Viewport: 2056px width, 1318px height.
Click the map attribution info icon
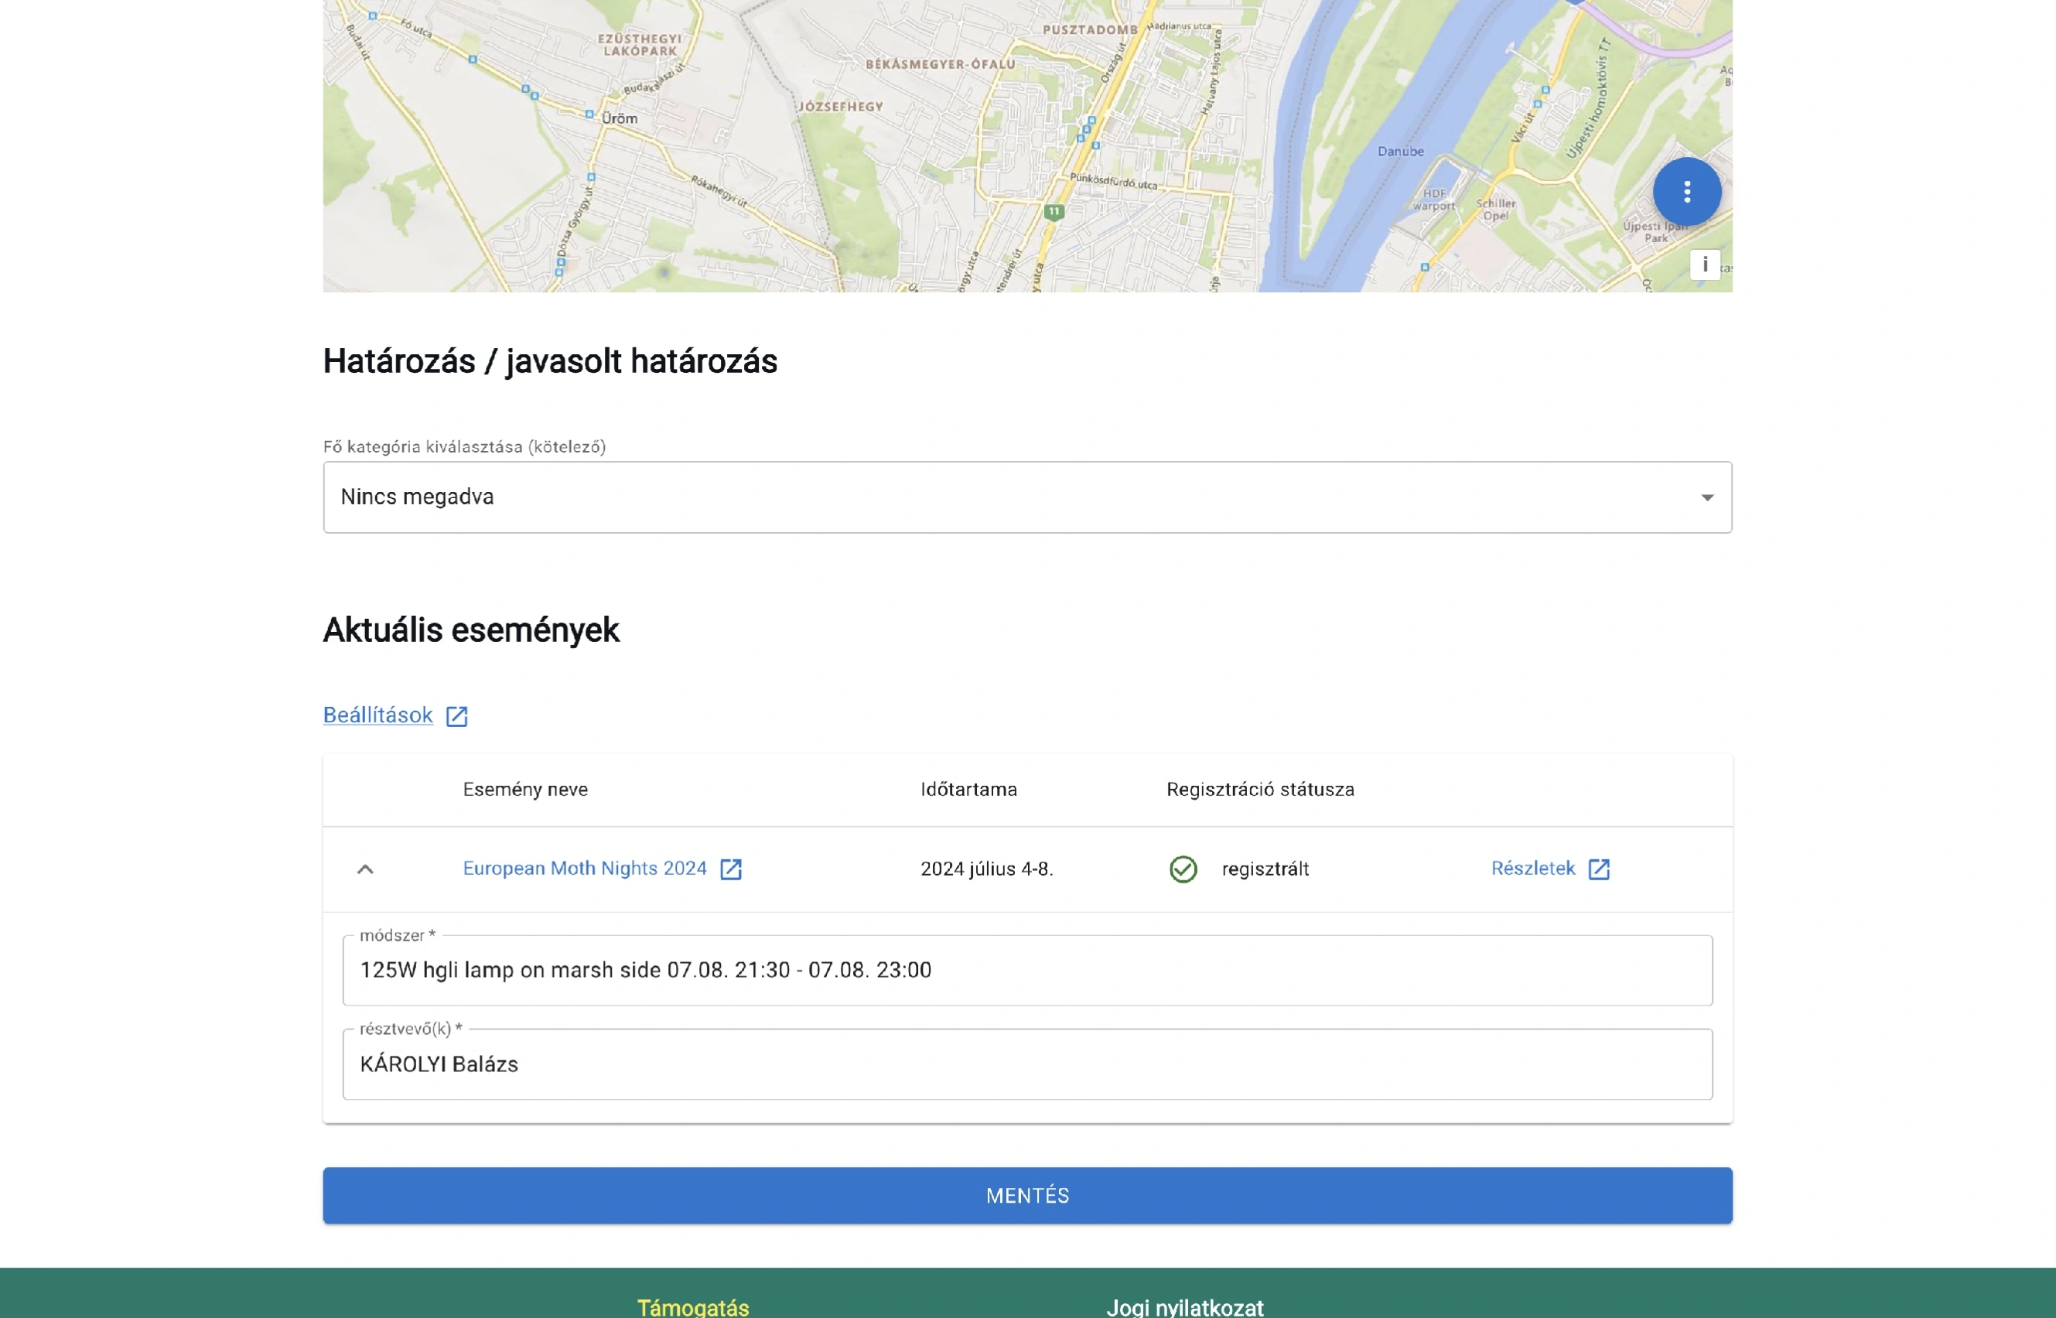tap(1704, 263)
